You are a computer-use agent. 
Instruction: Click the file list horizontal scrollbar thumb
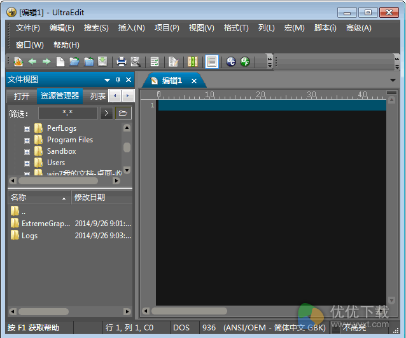[x=43, y=311]
